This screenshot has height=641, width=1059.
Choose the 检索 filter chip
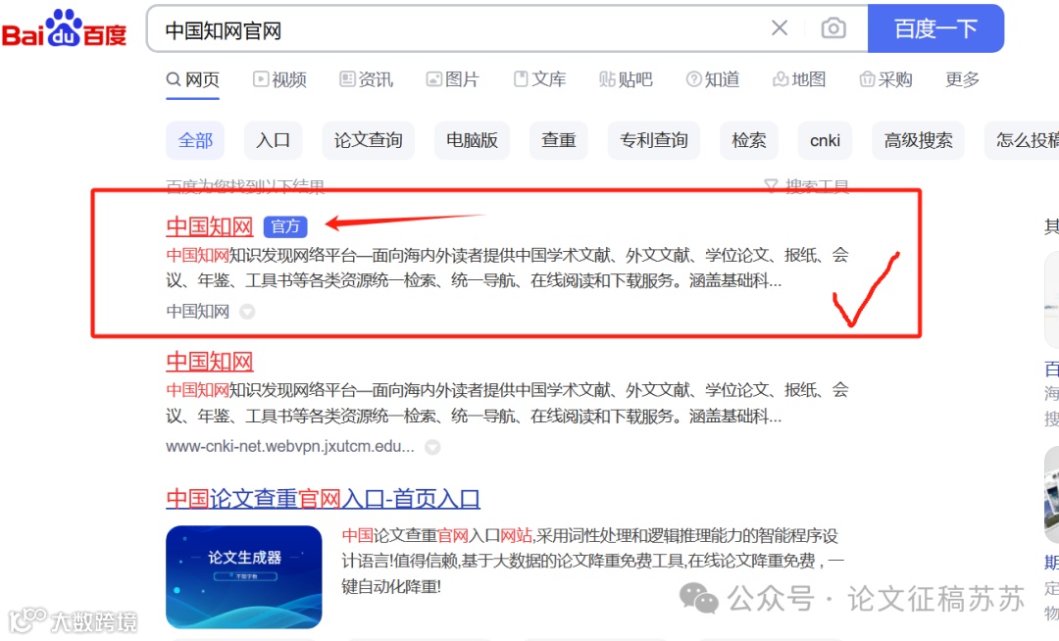click(x=749, y=140)
